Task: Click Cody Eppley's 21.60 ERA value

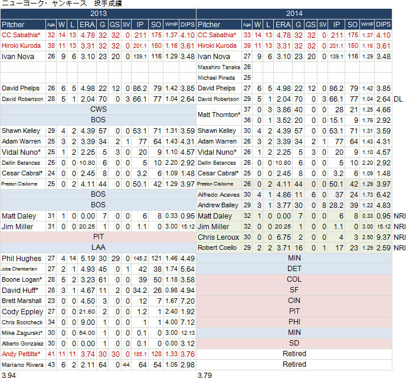Action: 87,312
